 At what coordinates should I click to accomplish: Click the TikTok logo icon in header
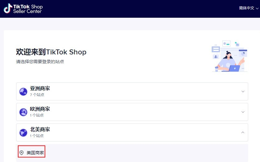click(x=8, y=8)
